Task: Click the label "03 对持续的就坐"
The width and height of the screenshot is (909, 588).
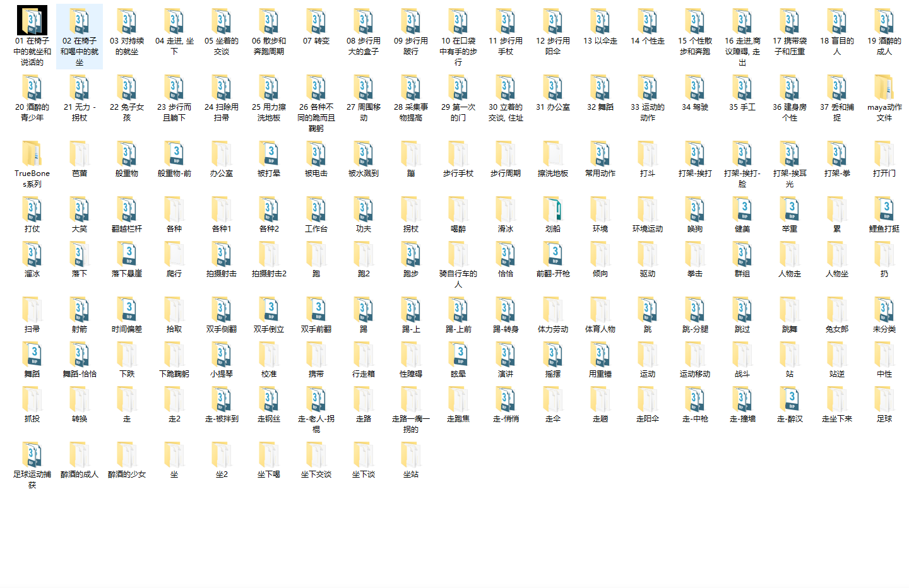Action: pos(127,46)
